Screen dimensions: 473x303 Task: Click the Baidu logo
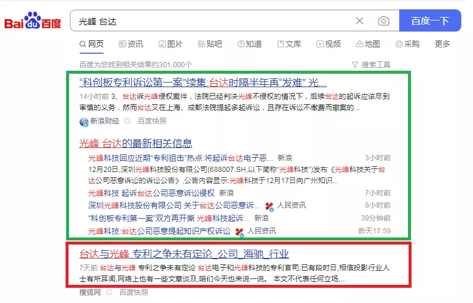[33, 20]
